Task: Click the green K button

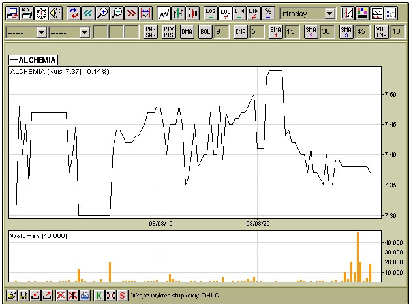Action: [99, 296]
